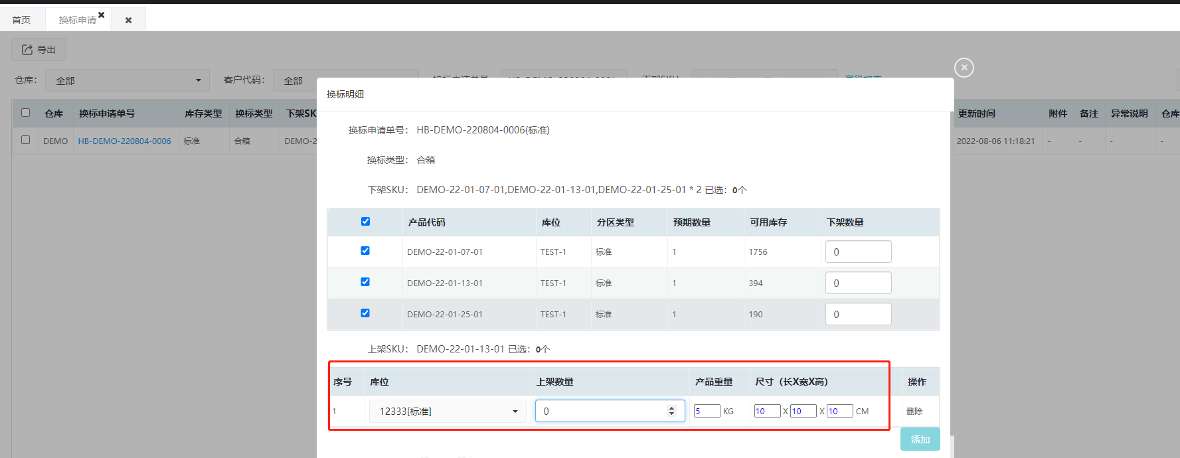Open the 库位 dropdown showing 12333[标准]
The height and width of the screenshot is (458, 1180).
pos(448,412)
